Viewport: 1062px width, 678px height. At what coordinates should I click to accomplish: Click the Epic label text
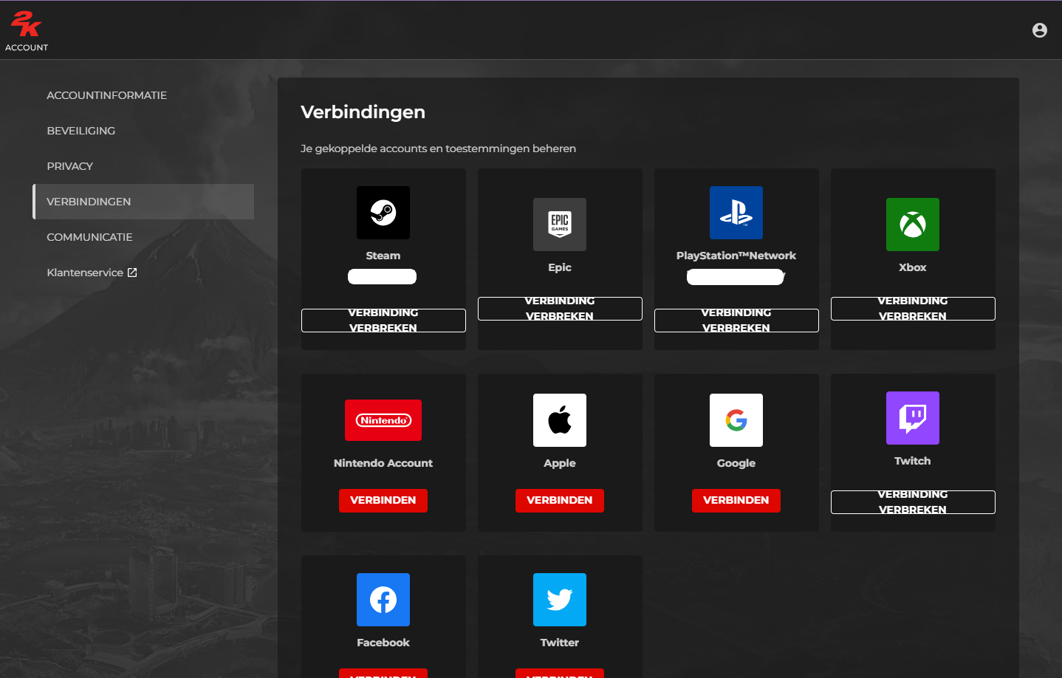(x=560, y=267)
